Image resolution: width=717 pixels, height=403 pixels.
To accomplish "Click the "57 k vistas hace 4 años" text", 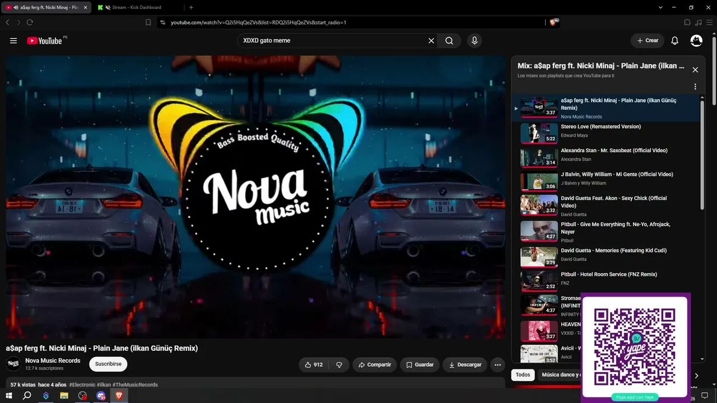I will point(38,385).
